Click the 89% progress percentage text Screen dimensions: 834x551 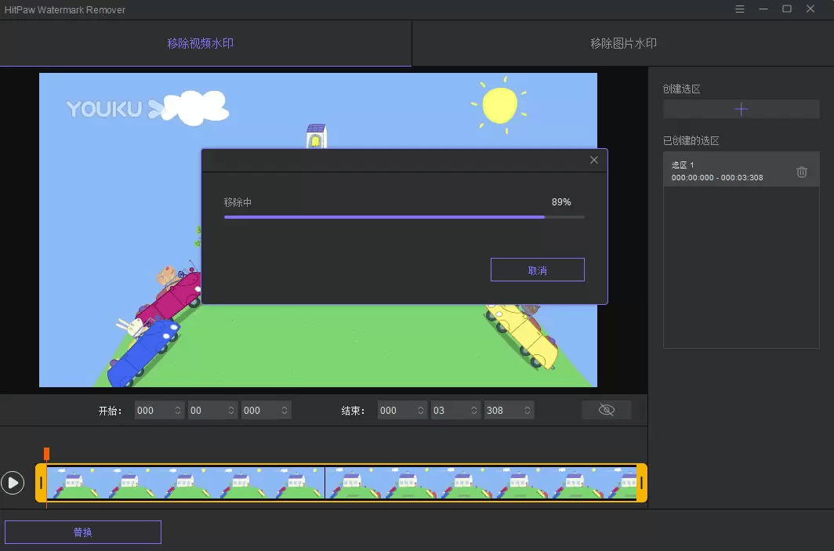561,202
